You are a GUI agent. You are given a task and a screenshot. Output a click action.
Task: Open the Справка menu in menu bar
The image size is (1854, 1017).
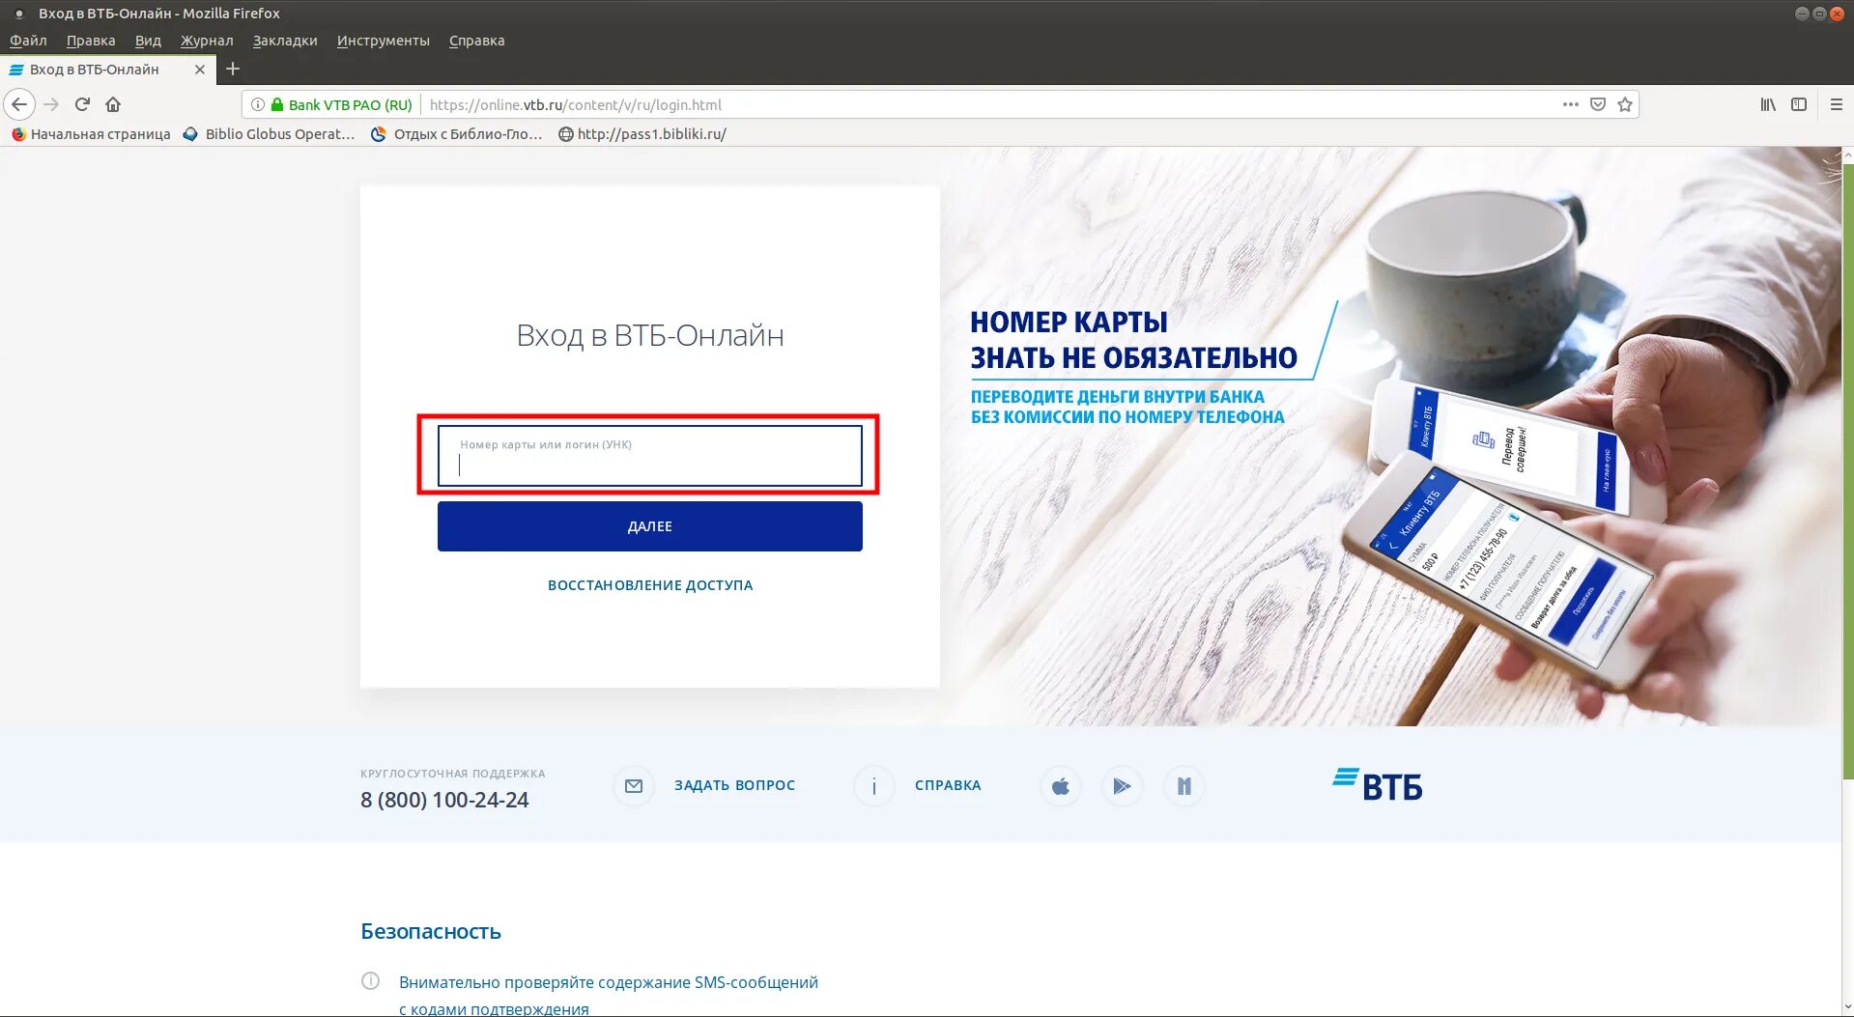(x=476, y=41)
